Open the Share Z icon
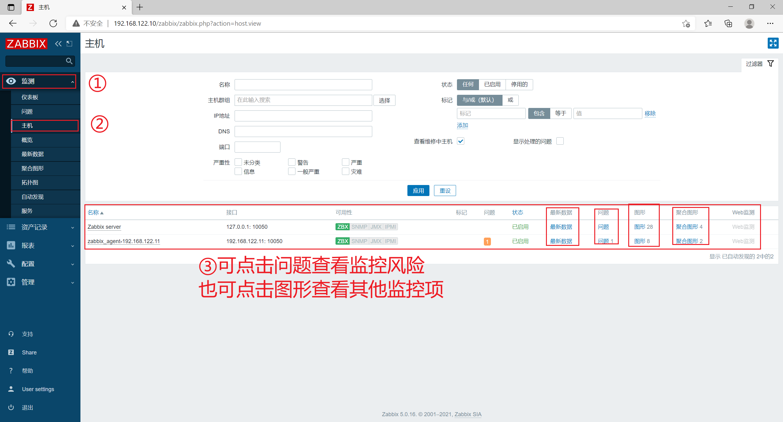The width and height of the screenshot is (783, 422). pyautogui.click(x=11, y=352)
